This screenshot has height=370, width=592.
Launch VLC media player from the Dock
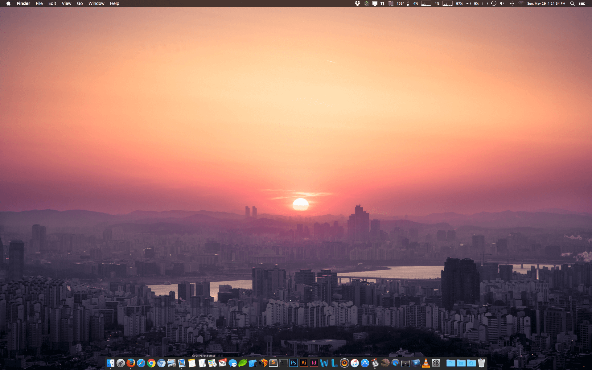426,363
